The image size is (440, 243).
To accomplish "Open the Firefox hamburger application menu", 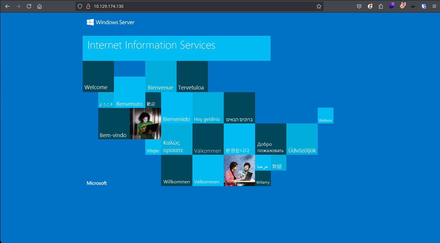I will pos(434,6).
